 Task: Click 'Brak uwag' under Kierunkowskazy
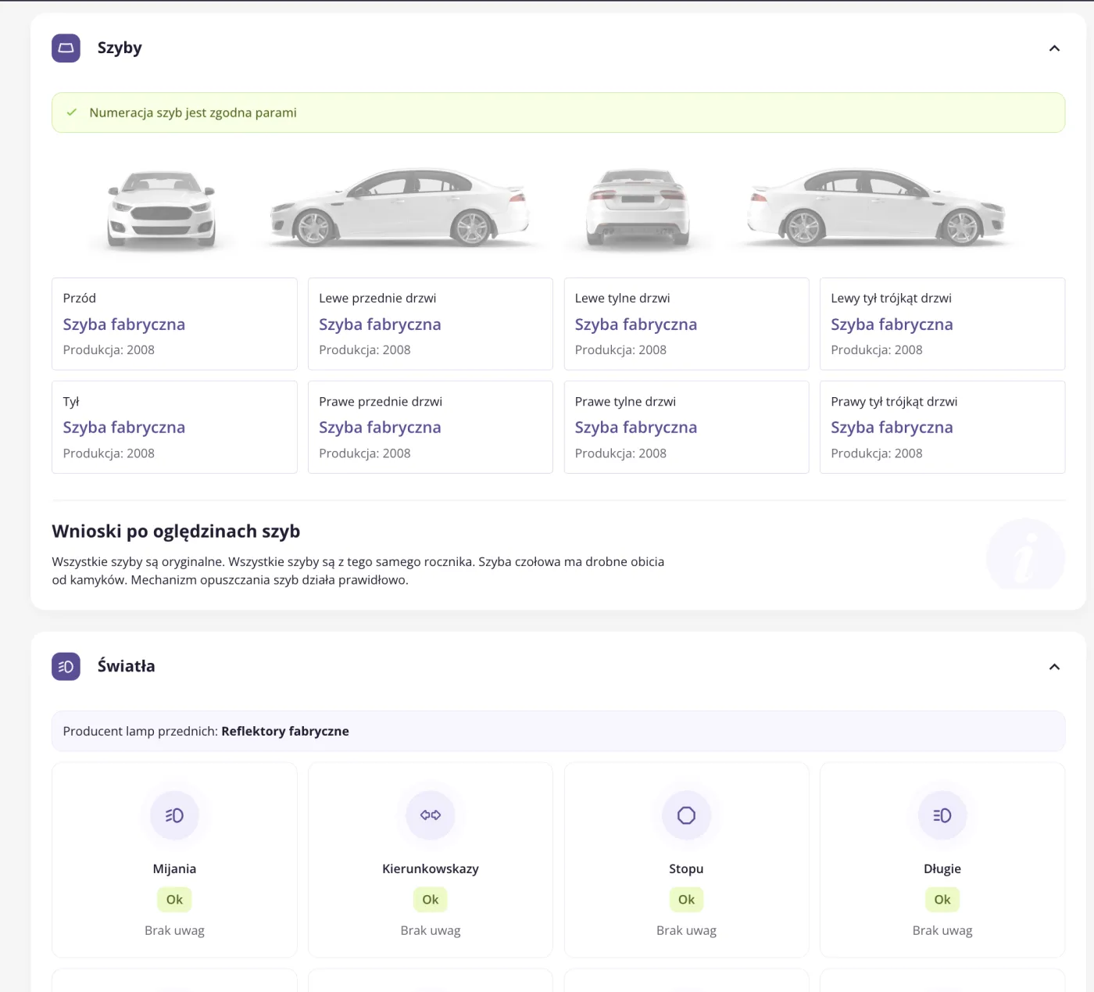[x=431, y=930]
